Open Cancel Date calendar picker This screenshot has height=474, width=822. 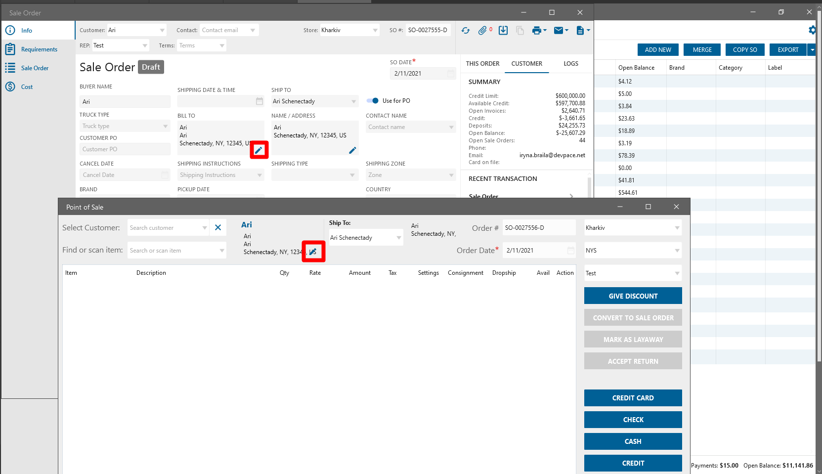click(165, 175)
